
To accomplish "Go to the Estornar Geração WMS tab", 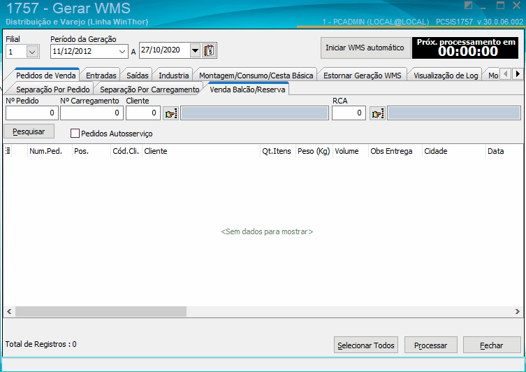I will 363,76.
